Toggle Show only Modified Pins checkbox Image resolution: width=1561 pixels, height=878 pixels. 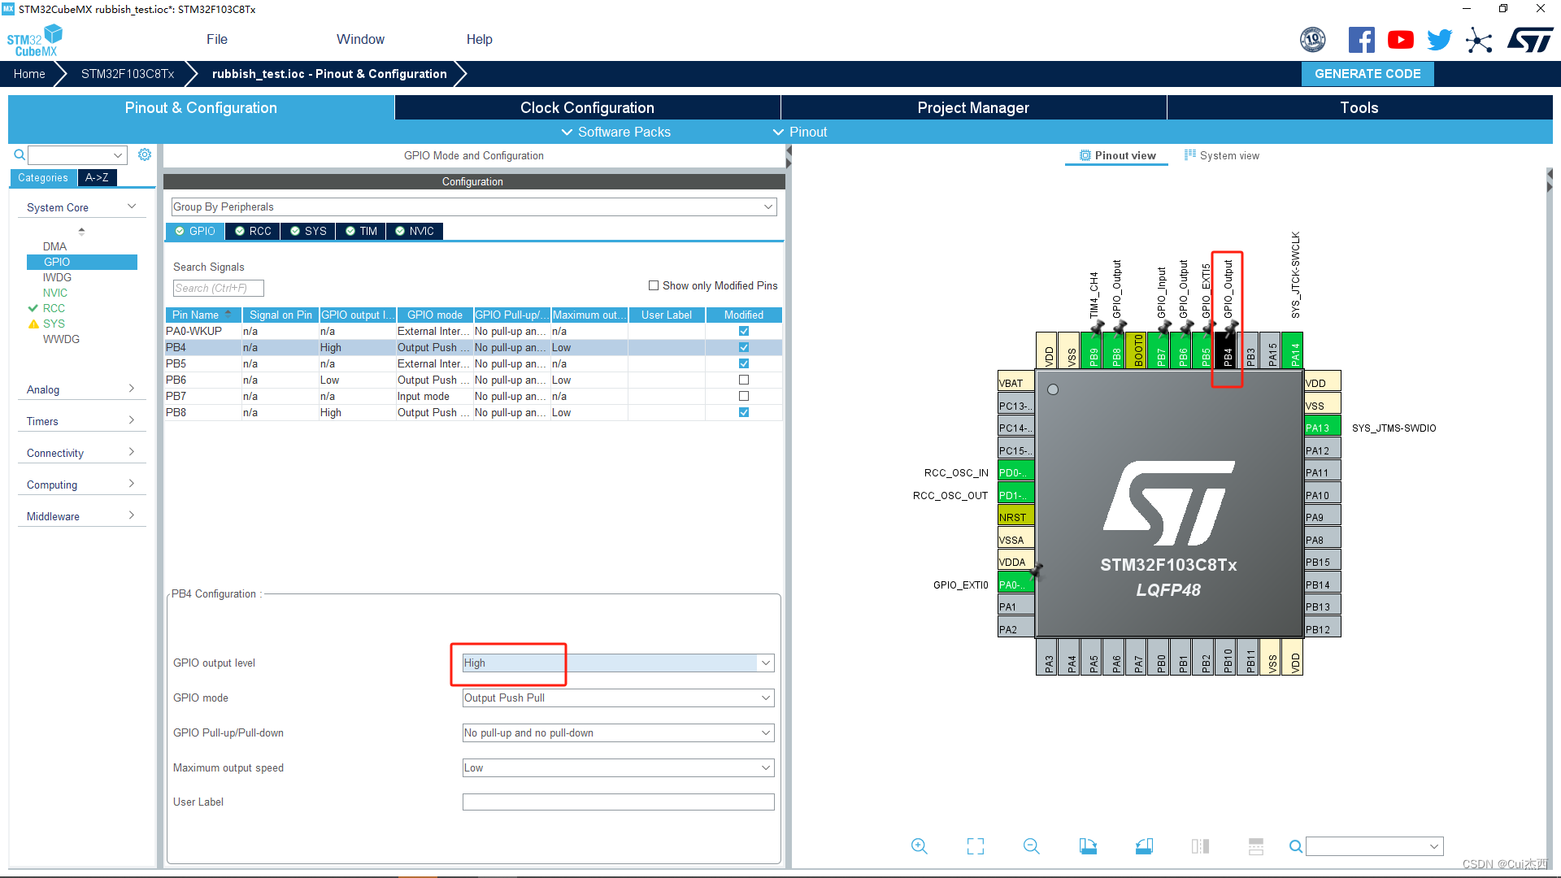tap(653, 285)
